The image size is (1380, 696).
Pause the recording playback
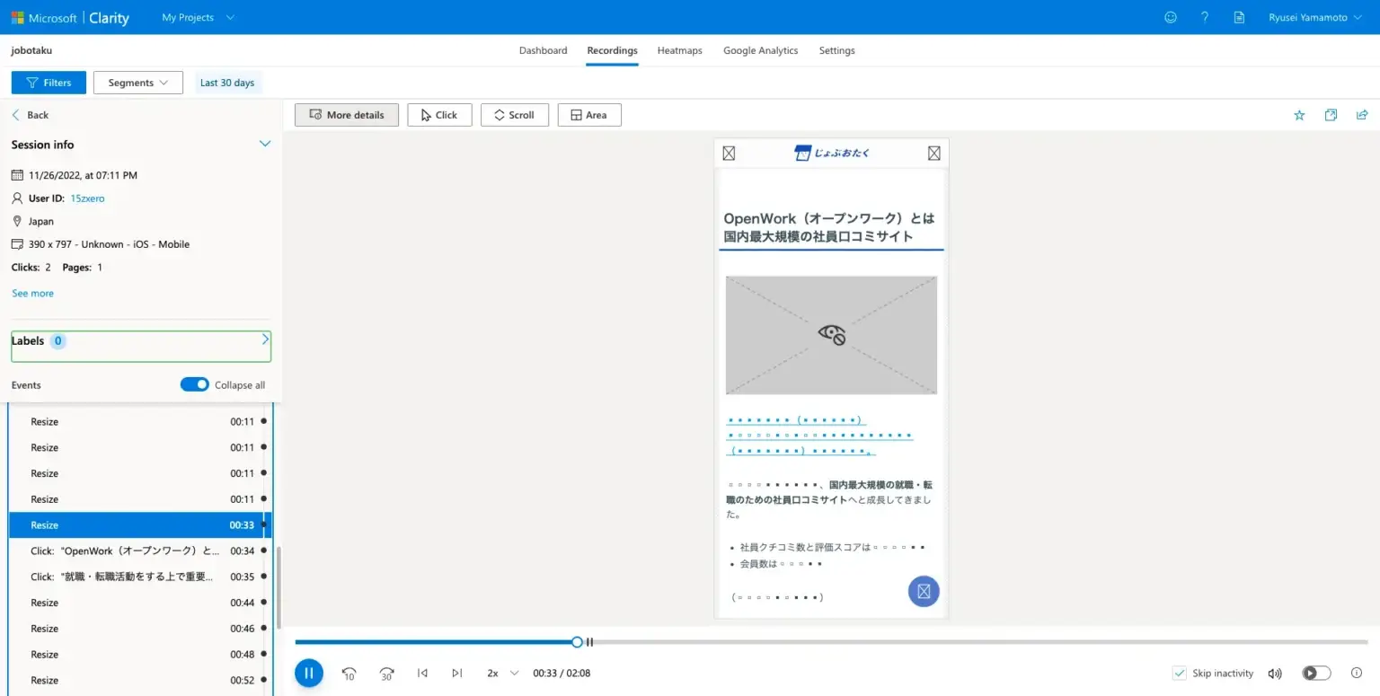pyautogui.click(x=309, y=673)
